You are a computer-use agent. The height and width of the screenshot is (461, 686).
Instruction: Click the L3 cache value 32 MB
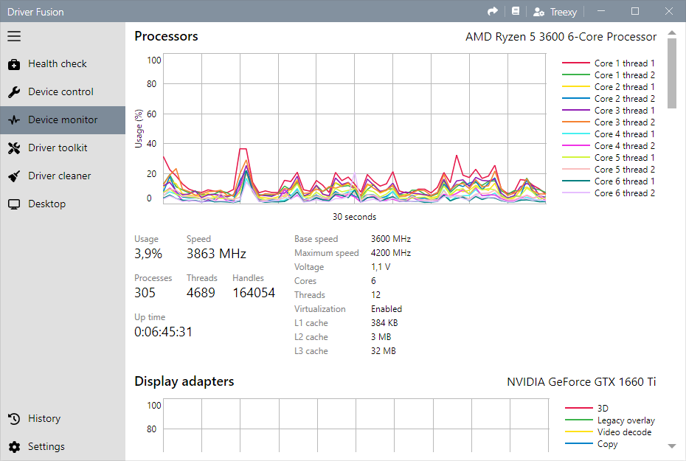tap(384, 351)
